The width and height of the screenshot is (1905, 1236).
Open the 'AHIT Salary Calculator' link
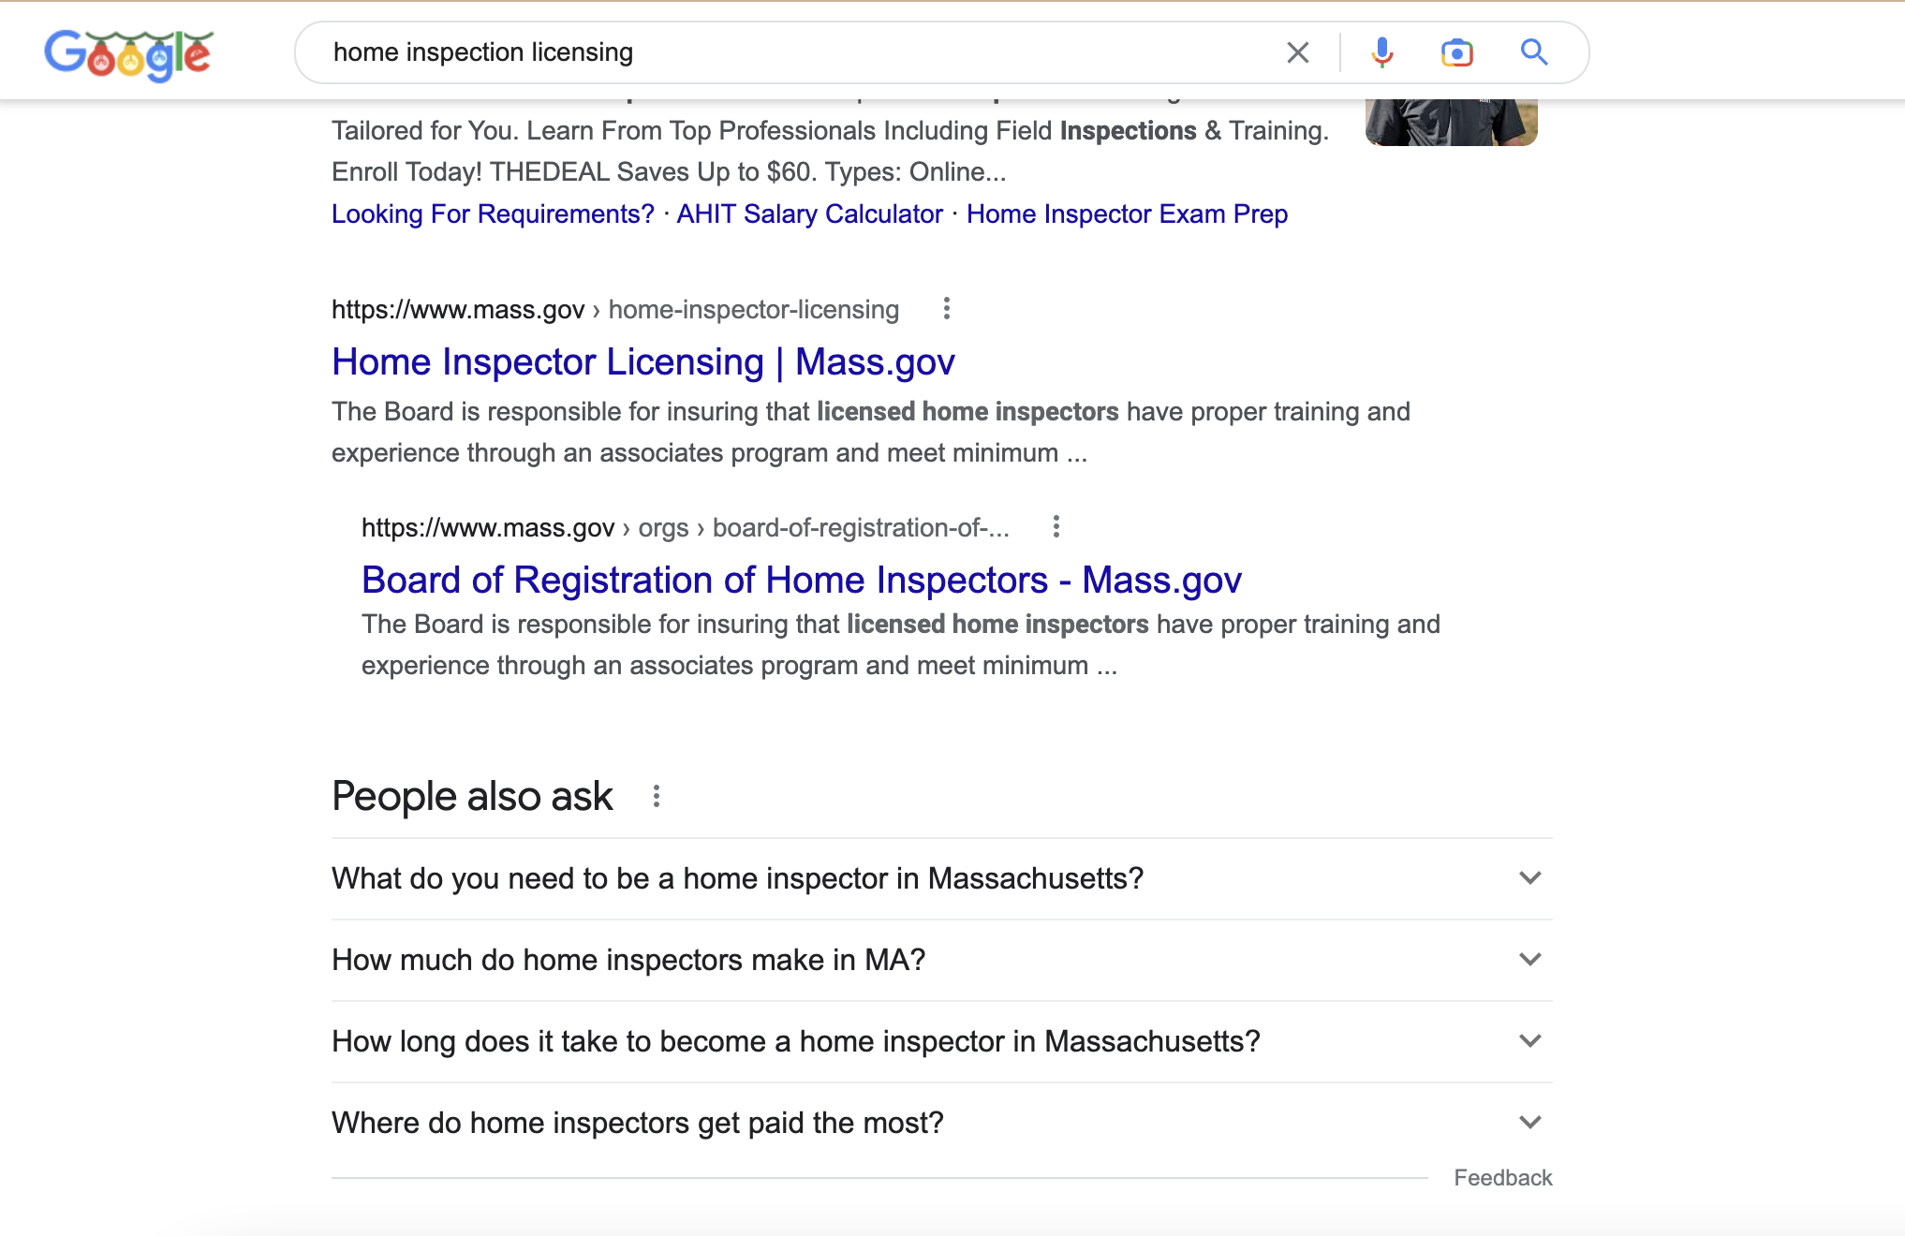click(x=809, y=214)
